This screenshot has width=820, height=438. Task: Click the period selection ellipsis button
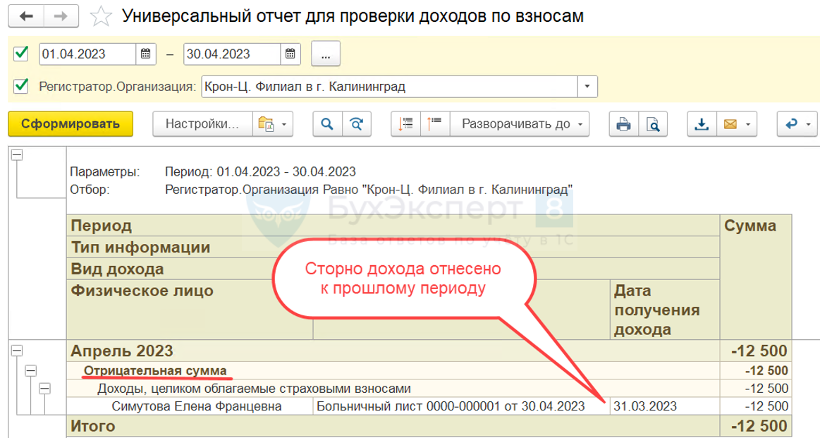(326, 54)
